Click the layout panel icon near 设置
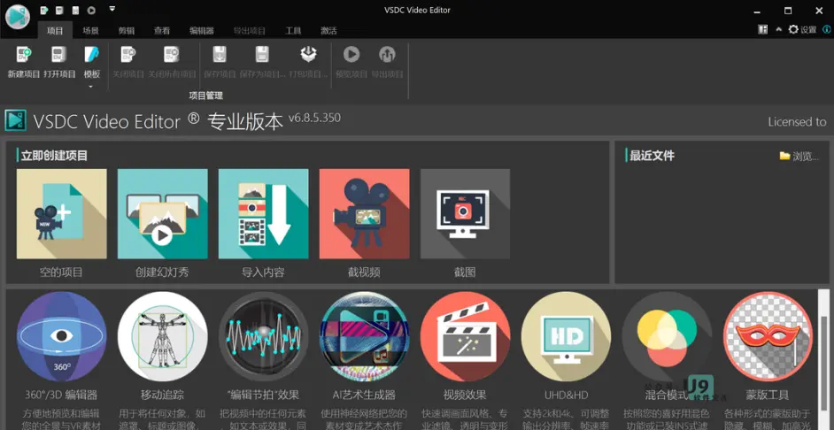Viewport: 834px width, 430px height. [762, 30]
